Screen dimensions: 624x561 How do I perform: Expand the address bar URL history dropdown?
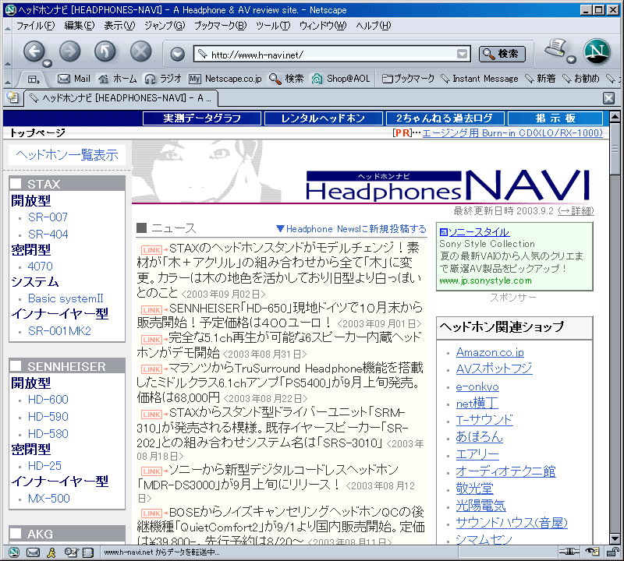tap(462, 54)
